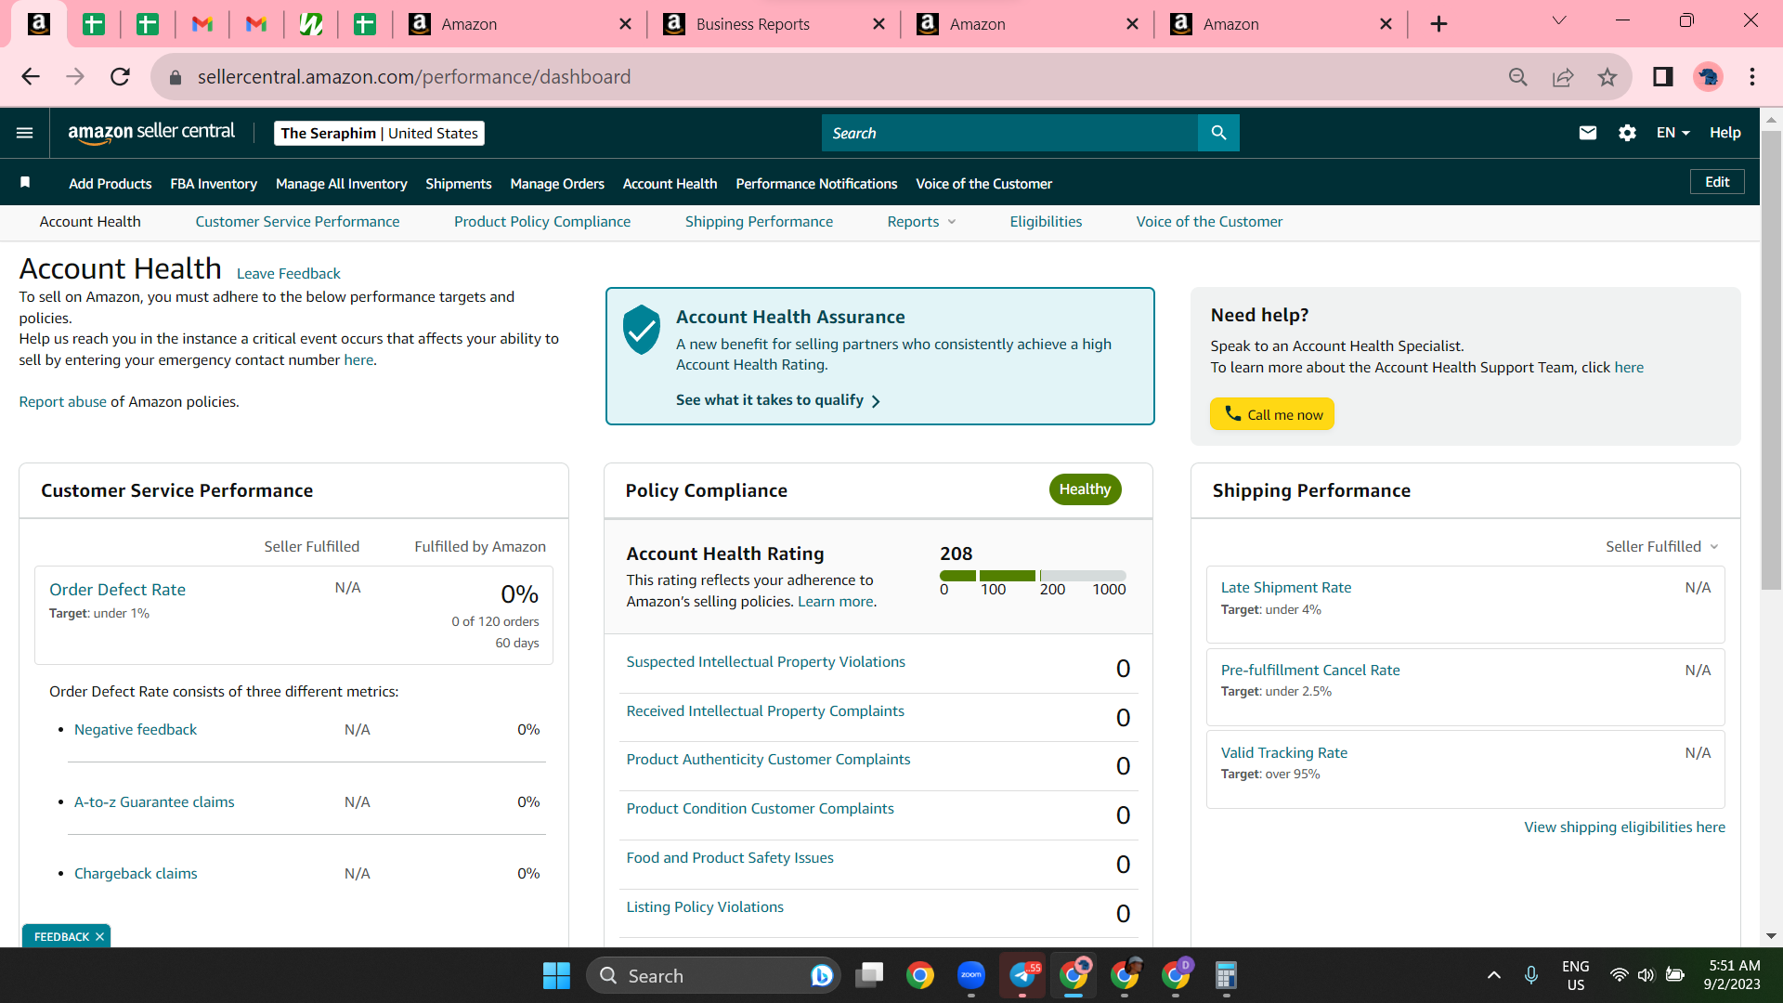Show hidden system tray icons
The height and width of the screenshot is (1003, 1783).
tap(1494, 975)
